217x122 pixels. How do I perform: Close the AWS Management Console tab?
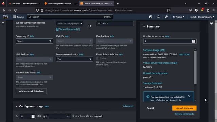pos(76,4)
